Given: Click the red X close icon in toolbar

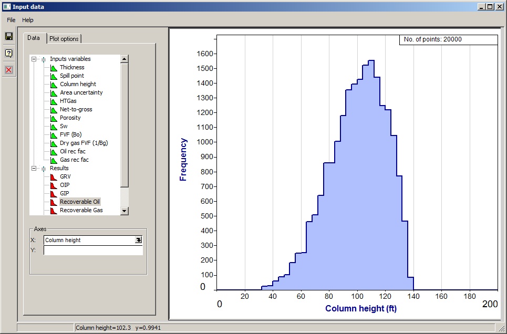Looking at the screenshot, I should point(8,70).
